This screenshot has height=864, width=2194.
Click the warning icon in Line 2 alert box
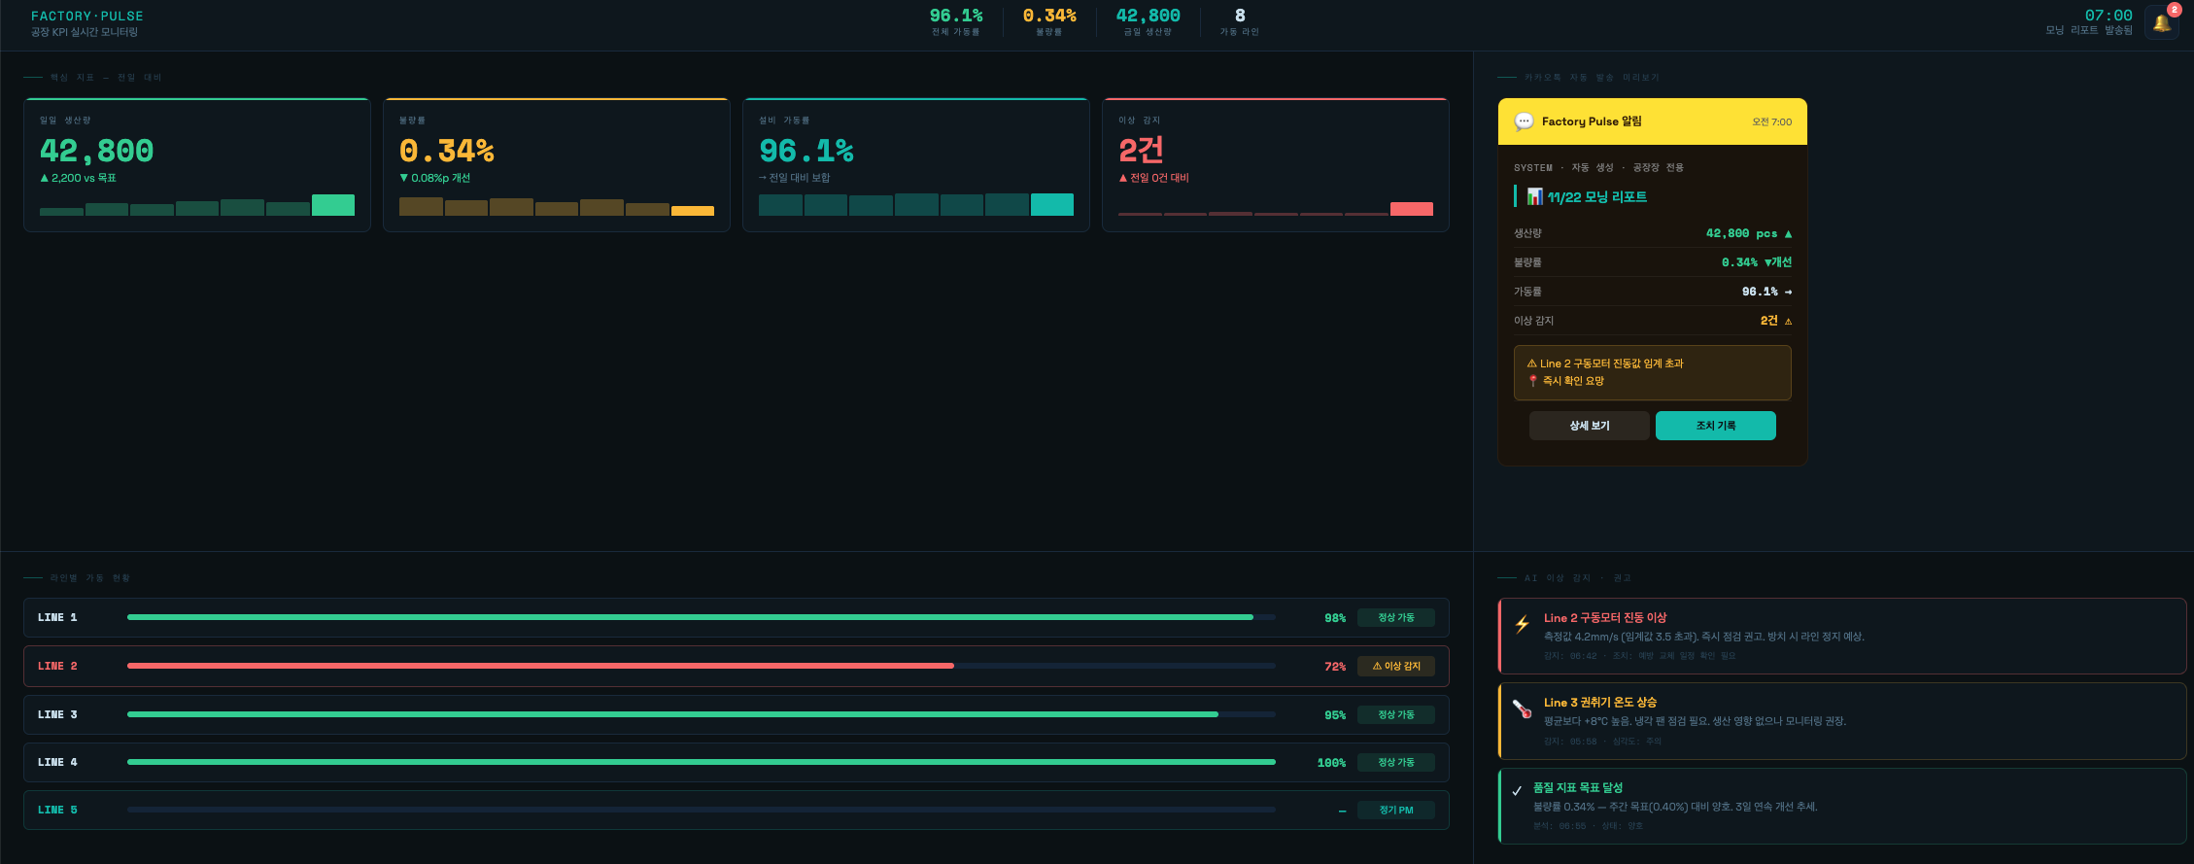(x=1532, y=363)
